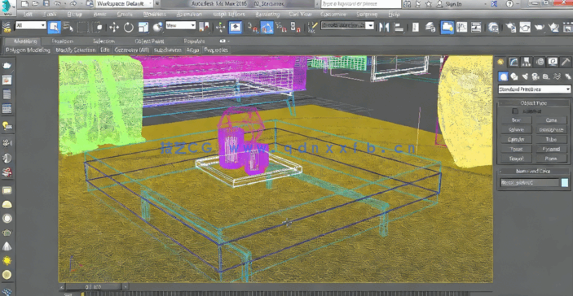Open the Standard Primitives category dropdown

pos(534,89)
